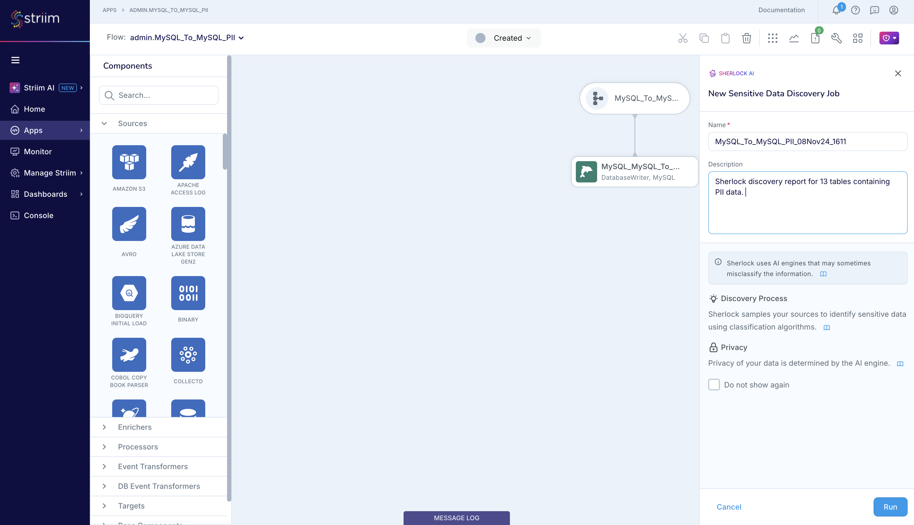Click the Binary source component icon
The height and width of the screenshot is (525, 914).
[188, 293]
